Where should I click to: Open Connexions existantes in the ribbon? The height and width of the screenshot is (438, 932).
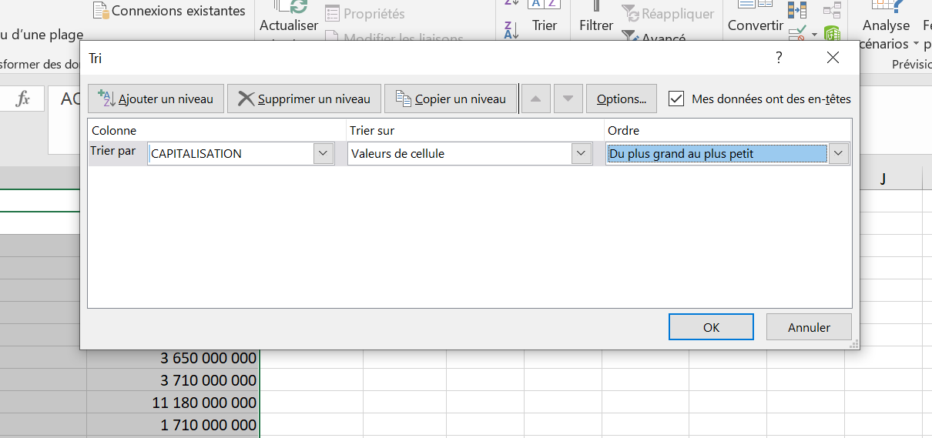169,11
